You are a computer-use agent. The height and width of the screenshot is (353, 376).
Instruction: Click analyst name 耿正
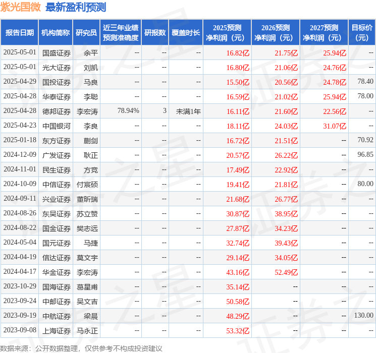pos(91,155)
